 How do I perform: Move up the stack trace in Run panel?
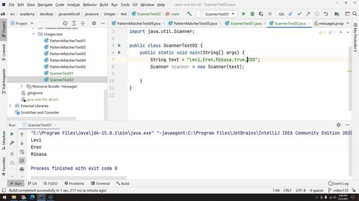tap(22, 134)
